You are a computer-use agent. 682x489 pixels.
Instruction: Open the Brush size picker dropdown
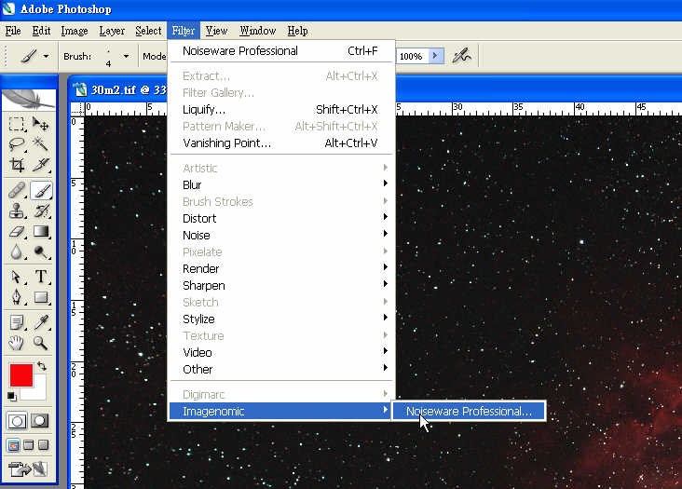point(126,56)
